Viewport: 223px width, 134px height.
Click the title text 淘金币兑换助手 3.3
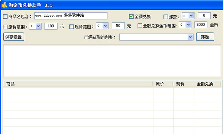click(x=30, y=5)
